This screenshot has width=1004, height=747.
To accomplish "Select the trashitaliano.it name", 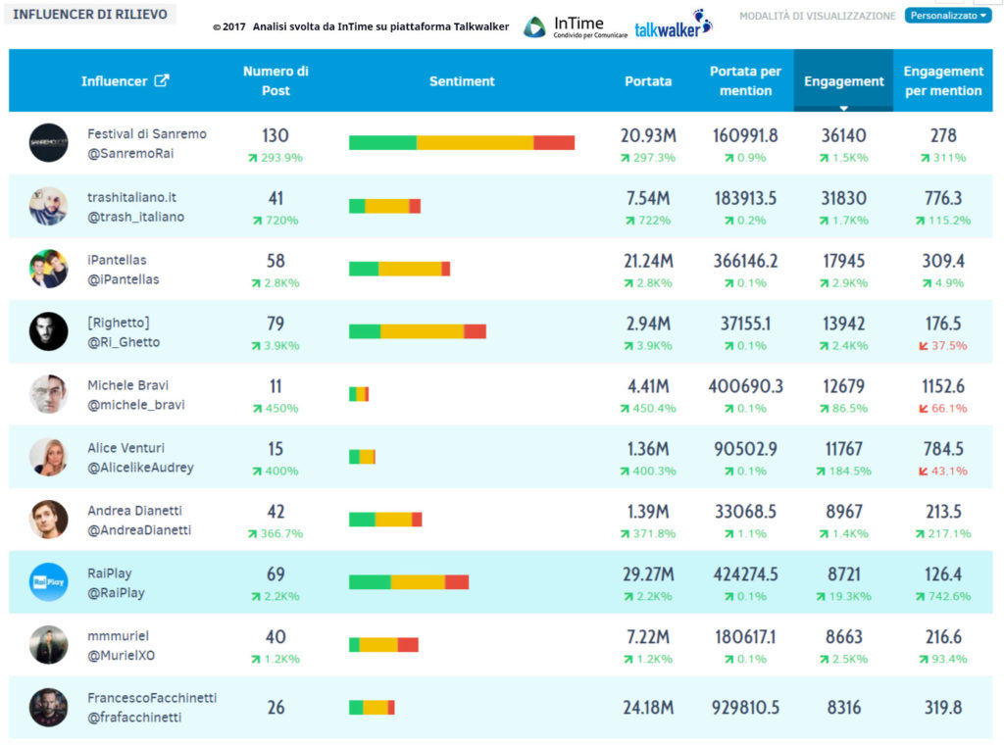I will pyautogui.click(x=131, y=198).
